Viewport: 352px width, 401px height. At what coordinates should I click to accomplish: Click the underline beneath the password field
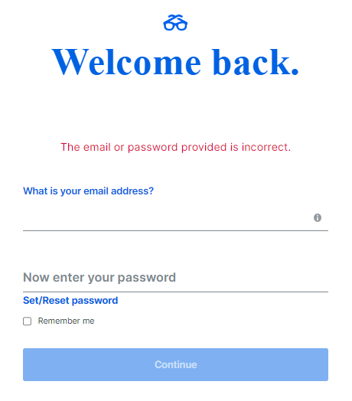click(175, 292)
